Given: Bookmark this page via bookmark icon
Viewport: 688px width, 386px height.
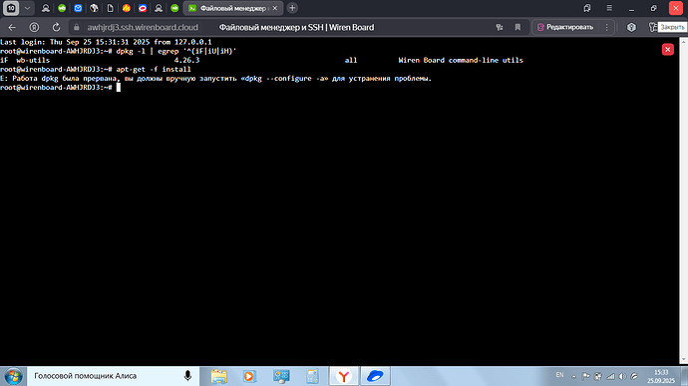Looking at the screenshot, I should click(517, 27).
